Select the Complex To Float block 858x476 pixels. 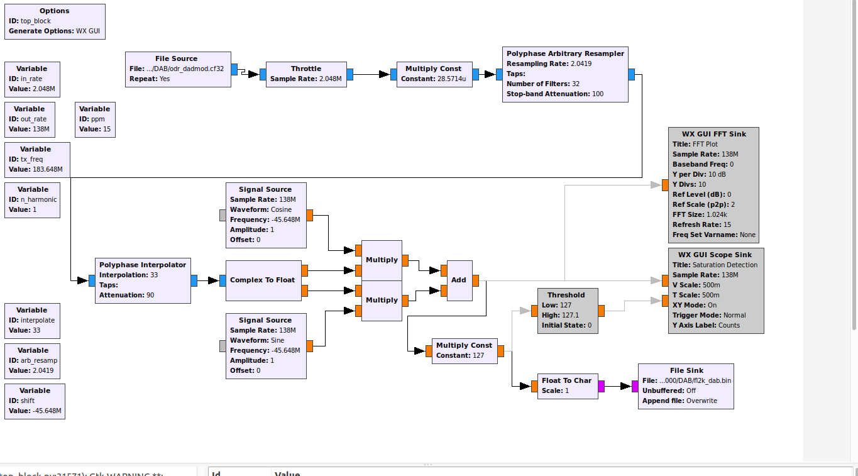point(263,280)
